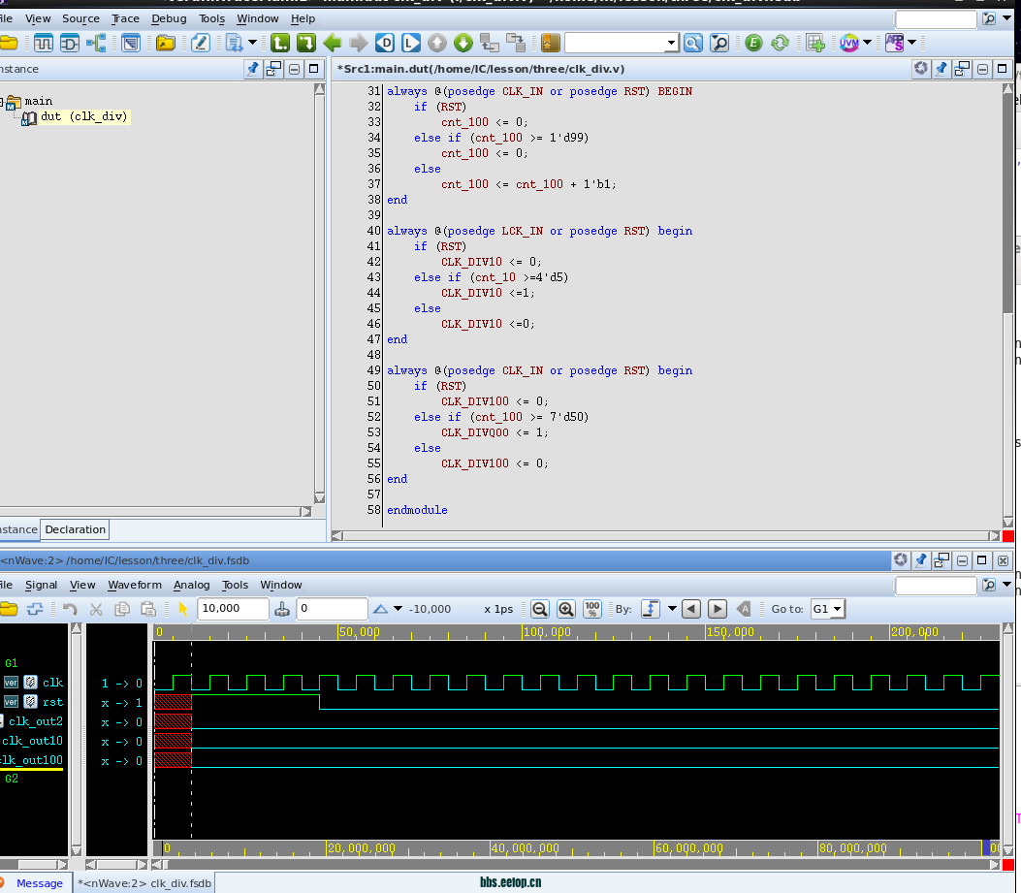
Task: Pin the source code panel
Action: (941, 69)
